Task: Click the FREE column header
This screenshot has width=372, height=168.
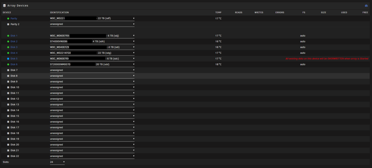Action: click(365, 13)
